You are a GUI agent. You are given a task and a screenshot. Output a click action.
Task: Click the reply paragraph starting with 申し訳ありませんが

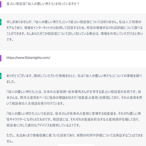click(x=75, y=31)
